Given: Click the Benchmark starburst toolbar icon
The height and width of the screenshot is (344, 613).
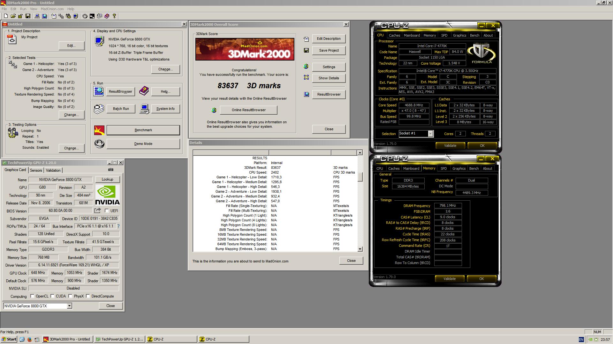Looking at the screenshot, I should coord(92,16).
